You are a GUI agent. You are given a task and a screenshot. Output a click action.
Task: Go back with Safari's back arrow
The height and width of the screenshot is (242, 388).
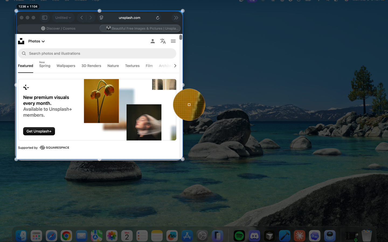(x=81, y=18)
